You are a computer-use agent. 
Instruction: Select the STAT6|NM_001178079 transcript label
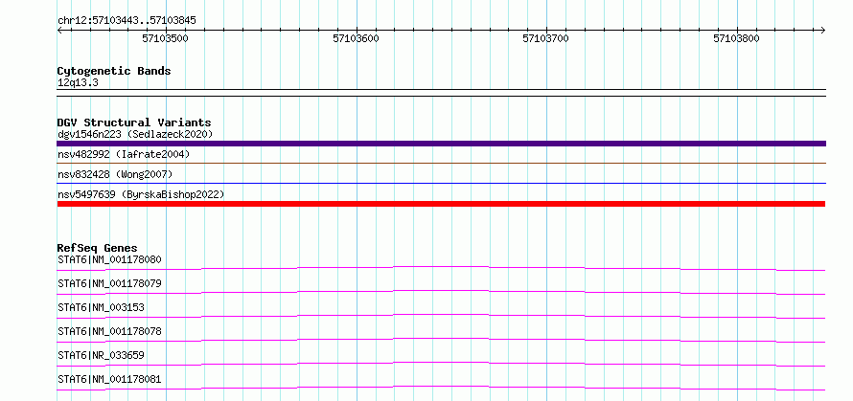(x=109, y=283)
